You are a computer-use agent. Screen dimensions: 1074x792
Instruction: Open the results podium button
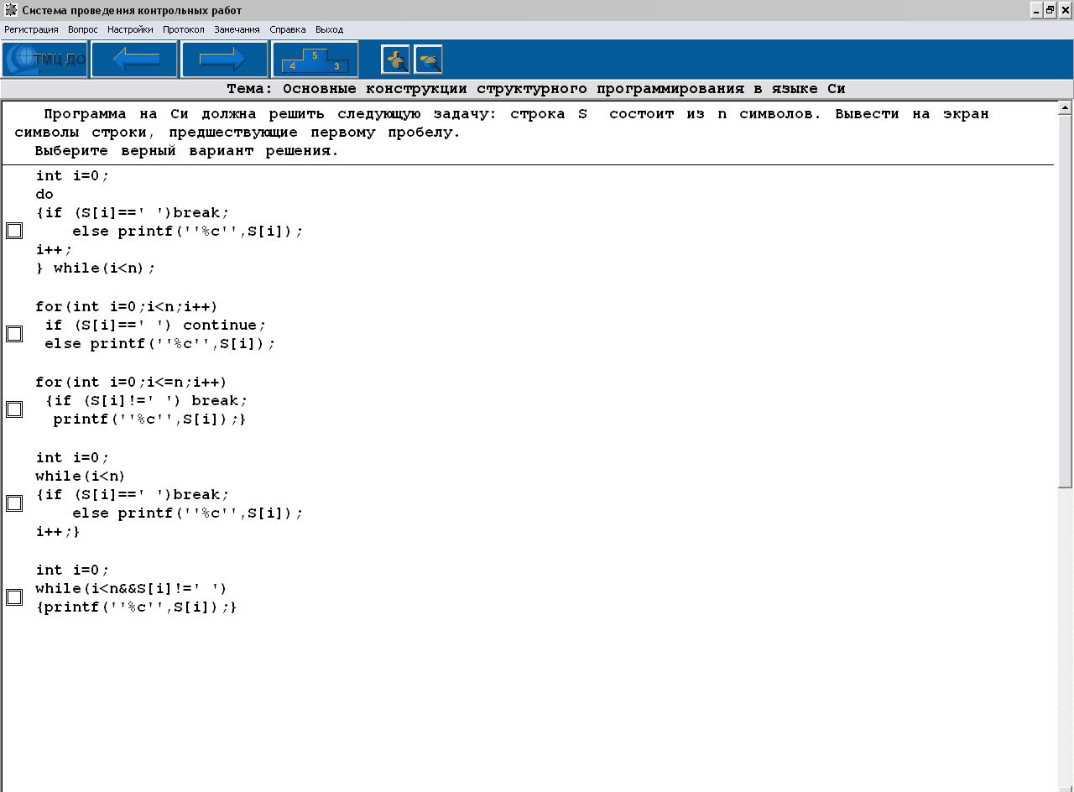(315, 60)
